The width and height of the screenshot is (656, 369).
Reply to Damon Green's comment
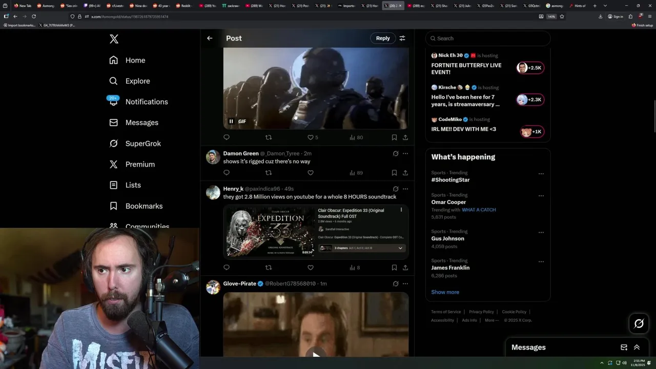[x=227, y=173]
